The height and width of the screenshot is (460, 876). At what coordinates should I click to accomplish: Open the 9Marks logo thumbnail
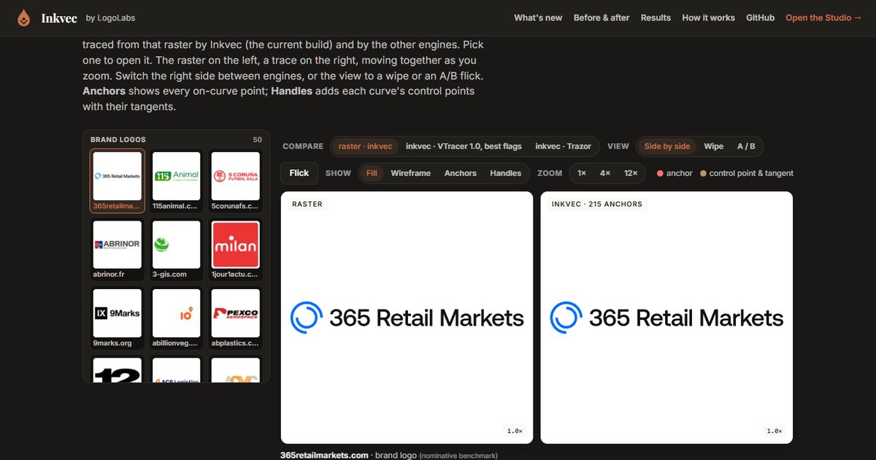tap(118, 318)
